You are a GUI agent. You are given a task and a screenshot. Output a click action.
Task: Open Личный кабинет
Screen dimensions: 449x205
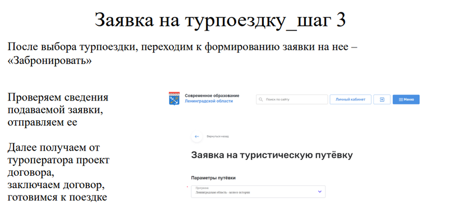(350, 99)
